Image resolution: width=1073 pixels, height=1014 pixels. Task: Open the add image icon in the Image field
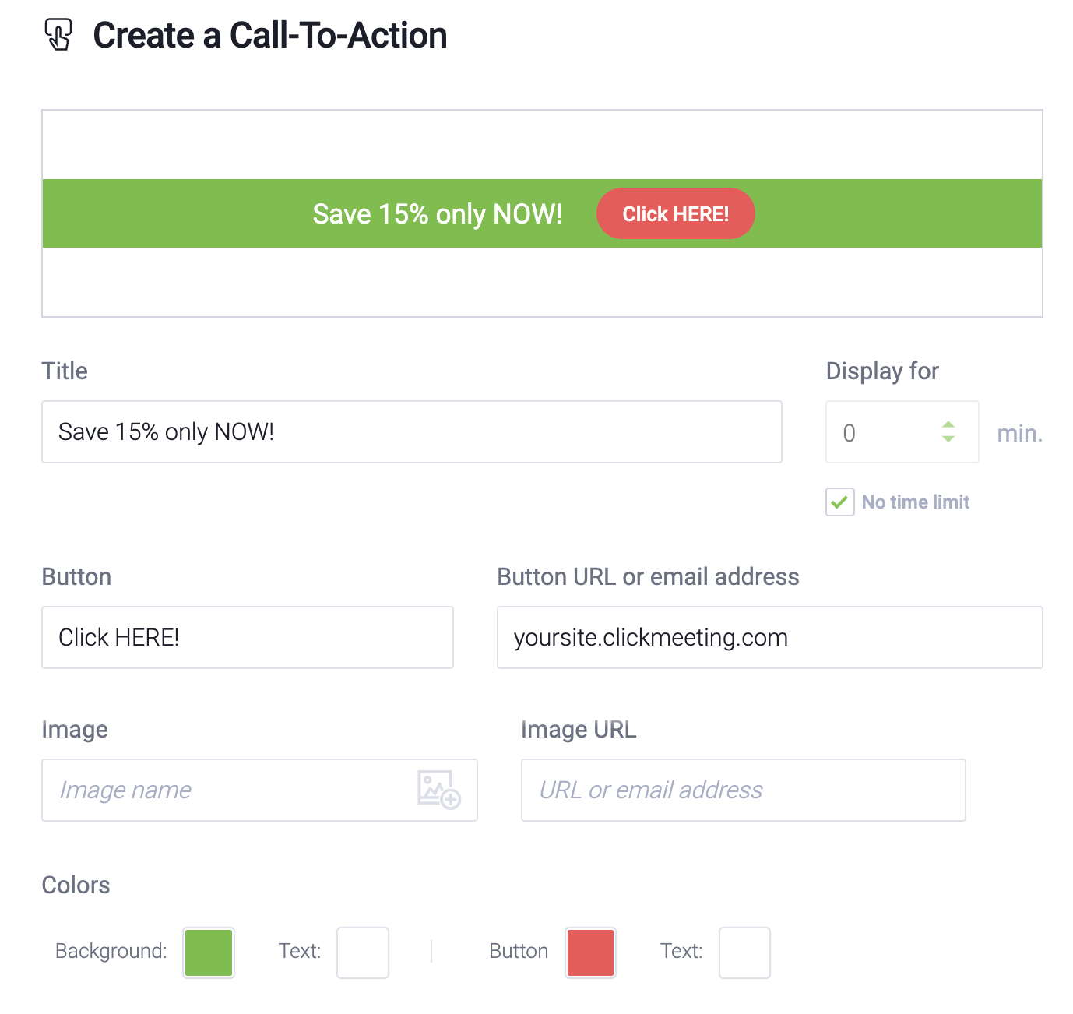(439, 790)
